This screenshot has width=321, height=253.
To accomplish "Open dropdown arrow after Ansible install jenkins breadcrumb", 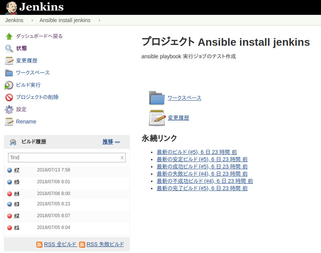I will [x=99, y=21].
